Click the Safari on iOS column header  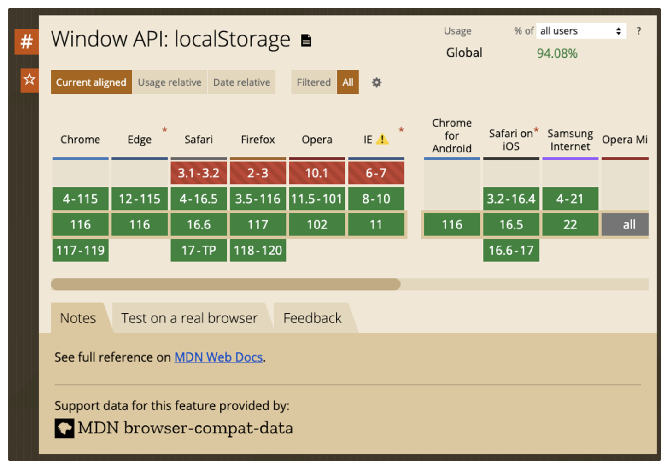511,140
